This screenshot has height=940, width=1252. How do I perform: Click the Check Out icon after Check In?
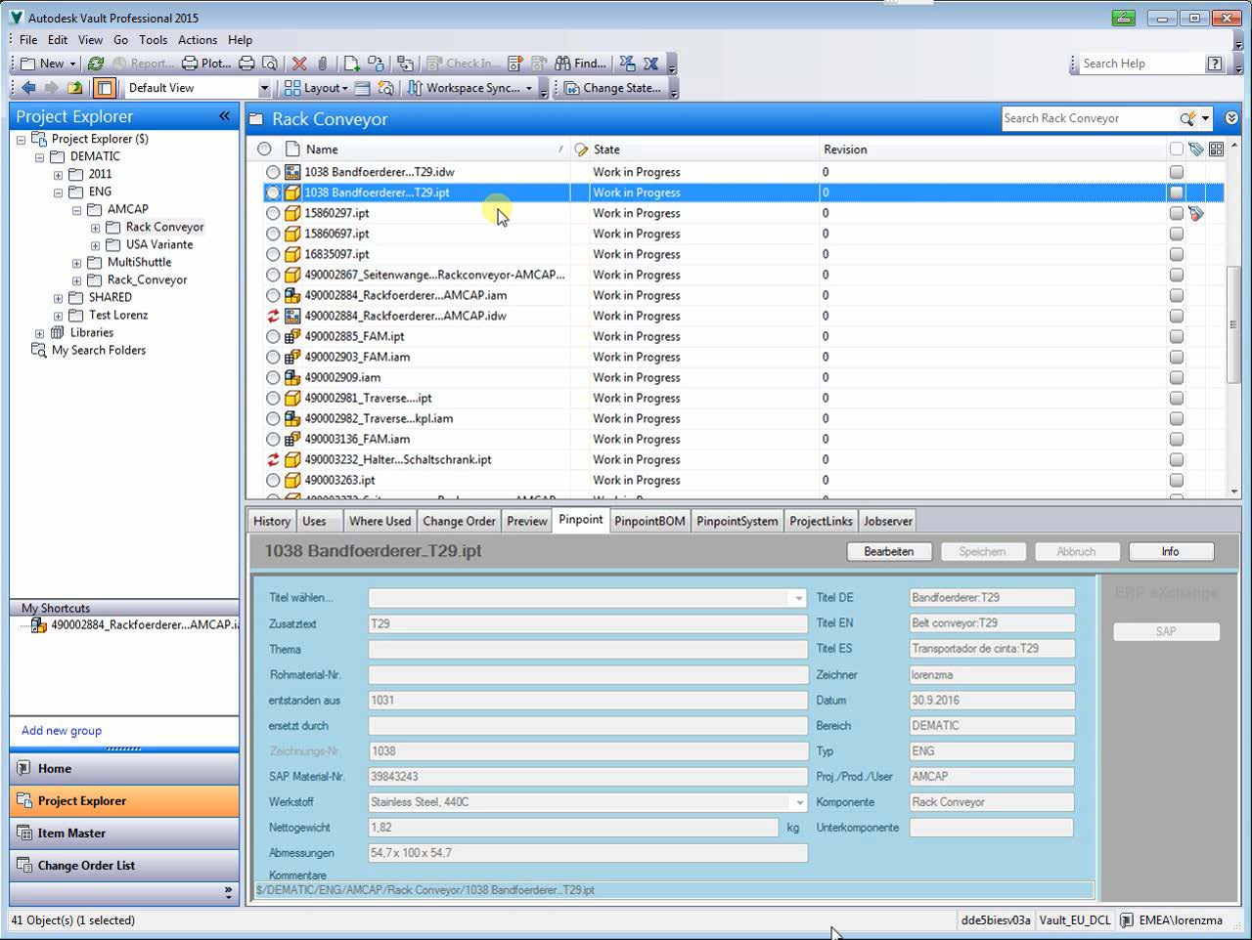pyautogui.click(x=515, y=64)
